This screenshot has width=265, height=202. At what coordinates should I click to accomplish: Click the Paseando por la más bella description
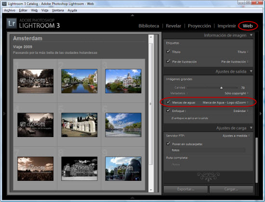(x=55, y=52)
